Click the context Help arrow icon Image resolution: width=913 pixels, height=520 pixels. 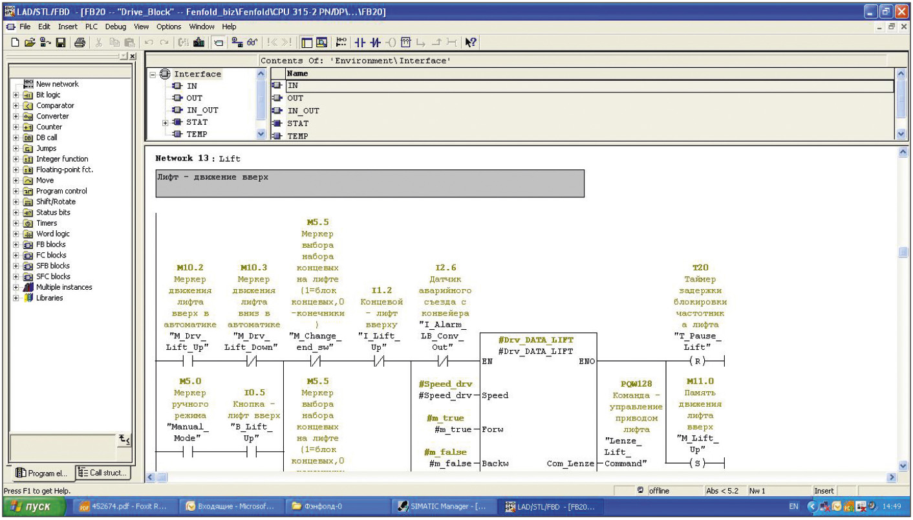coord(471,43)
